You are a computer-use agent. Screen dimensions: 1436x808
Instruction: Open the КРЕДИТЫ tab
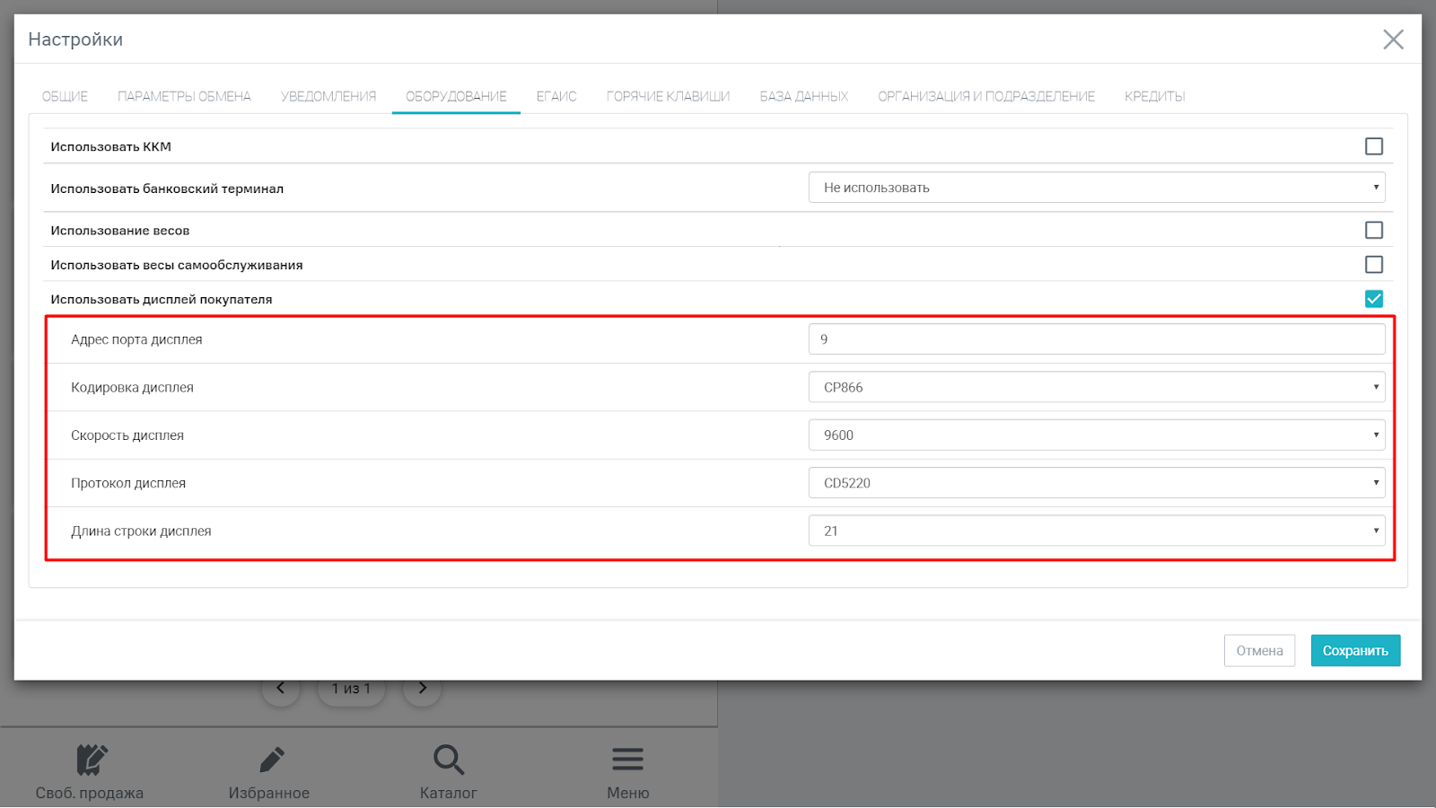pyautogui.click(x=1155, y=96)
